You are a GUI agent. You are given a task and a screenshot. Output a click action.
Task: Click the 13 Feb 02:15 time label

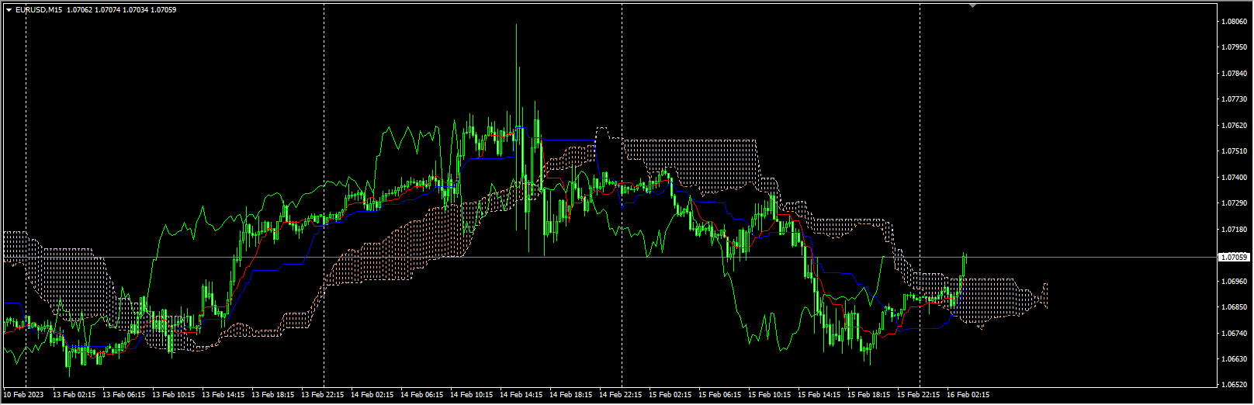click(74, 395)
